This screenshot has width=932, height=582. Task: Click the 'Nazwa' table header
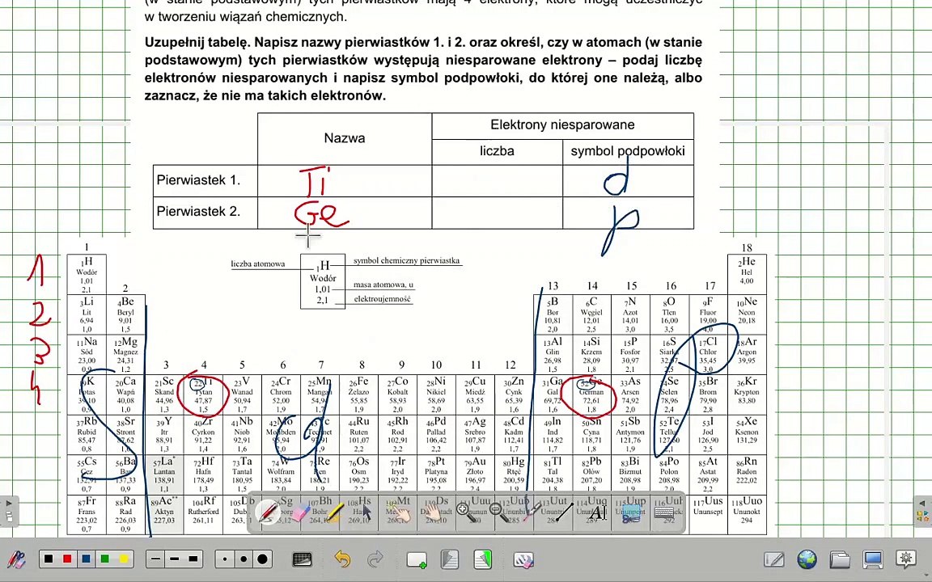(345, 138)
